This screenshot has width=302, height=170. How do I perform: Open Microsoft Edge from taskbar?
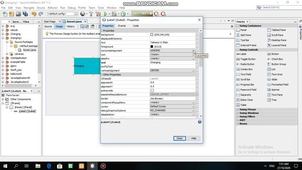(49, 166)
